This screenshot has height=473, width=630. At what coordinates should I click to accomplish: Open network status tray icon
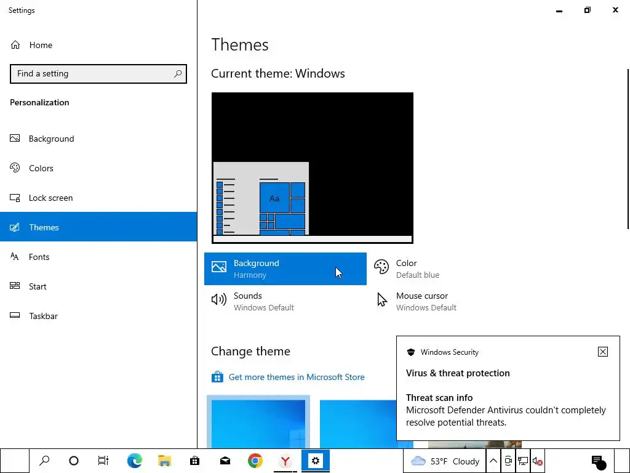[x=523, y=461]
